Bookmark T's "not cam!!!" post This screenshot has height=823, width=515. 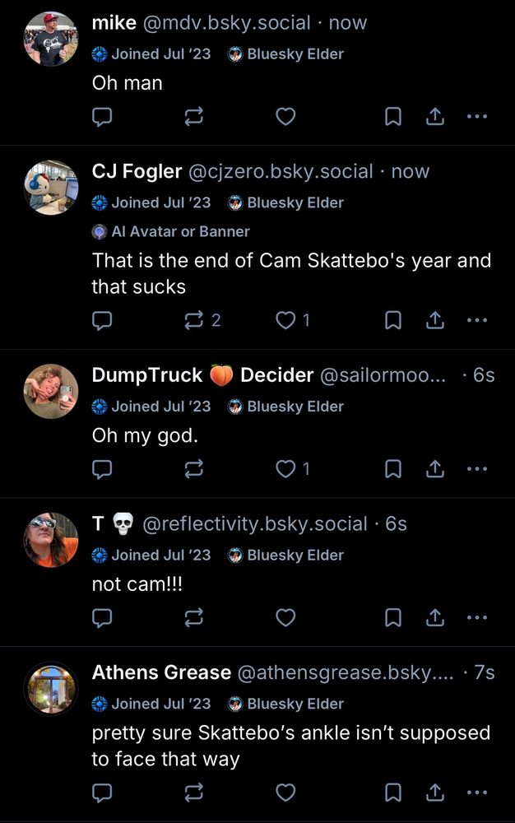(392, 616)
